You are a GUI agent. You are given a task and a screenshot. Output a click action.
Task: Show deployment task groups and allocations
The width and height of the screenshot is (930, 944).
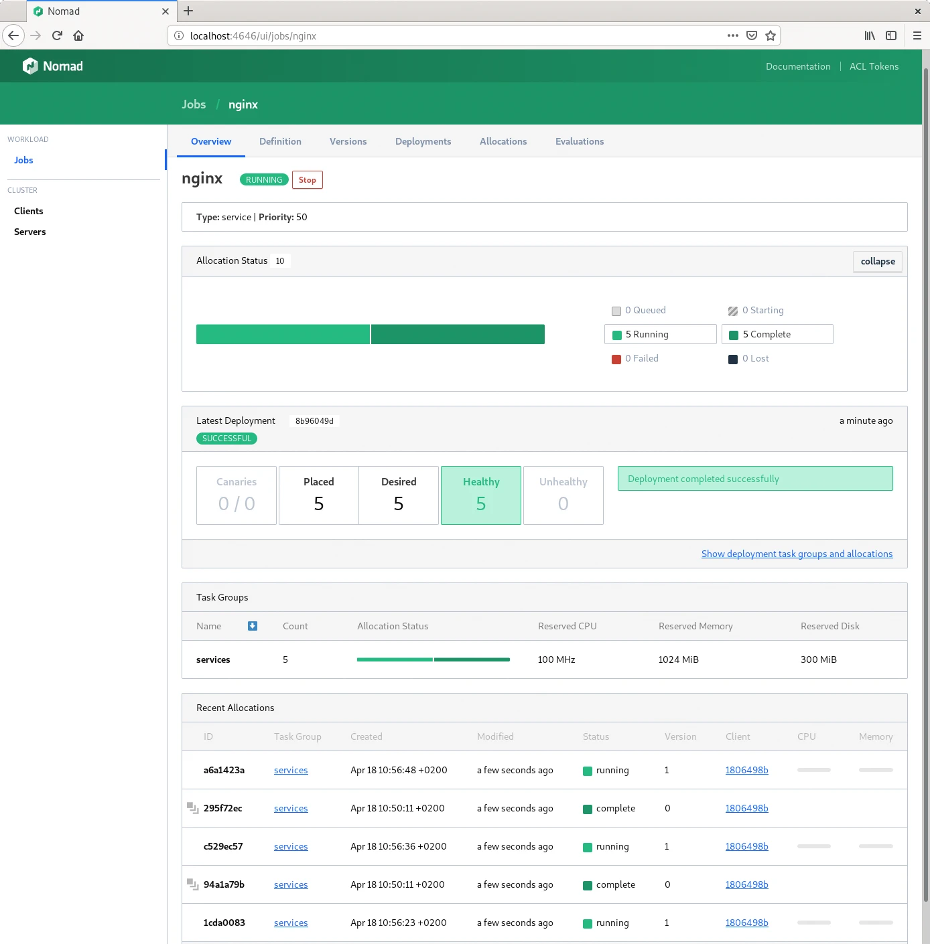pyautogui.click(x=797, y=554)
